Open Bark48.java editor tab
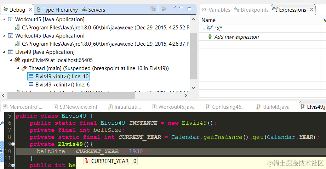The image size is (326, 169). click(x=273, y=107)
